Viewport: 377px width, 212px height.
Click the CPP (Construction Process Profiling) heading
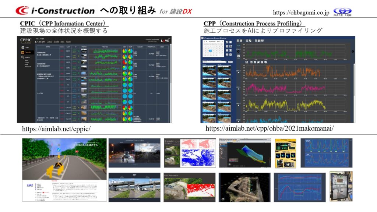pos(254,23)
